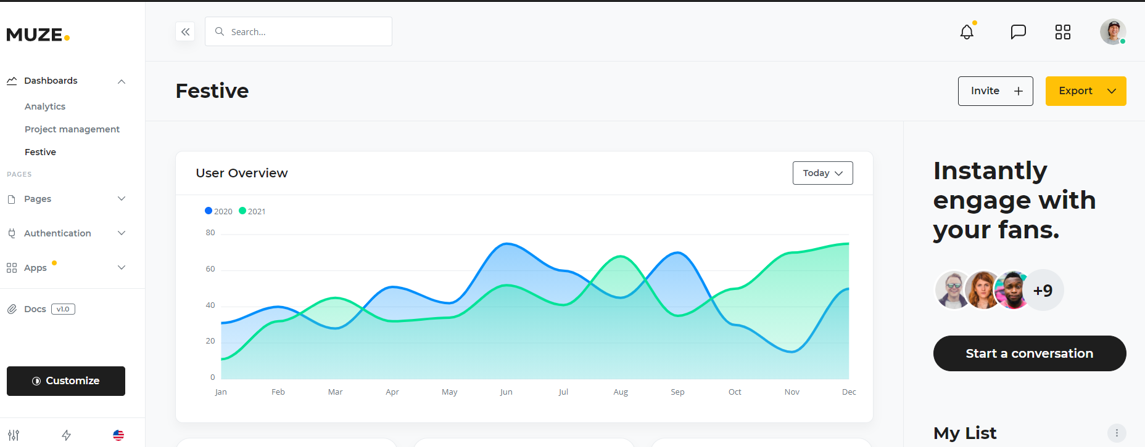Toggle the 2020 series legend
The height and width of the screenshot is (447, 1145).
click(218, 211)
